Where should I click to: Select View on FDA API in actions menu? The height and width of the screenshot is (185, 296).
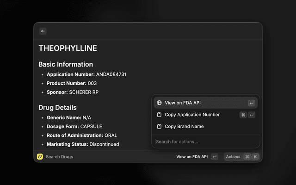tap(182, 103)
